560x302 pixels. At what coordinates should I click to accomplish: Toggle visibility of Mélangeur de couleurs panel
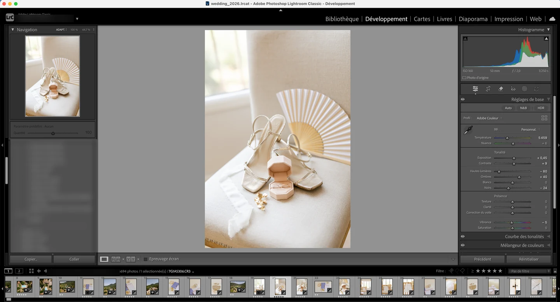(x=463, y=245)
